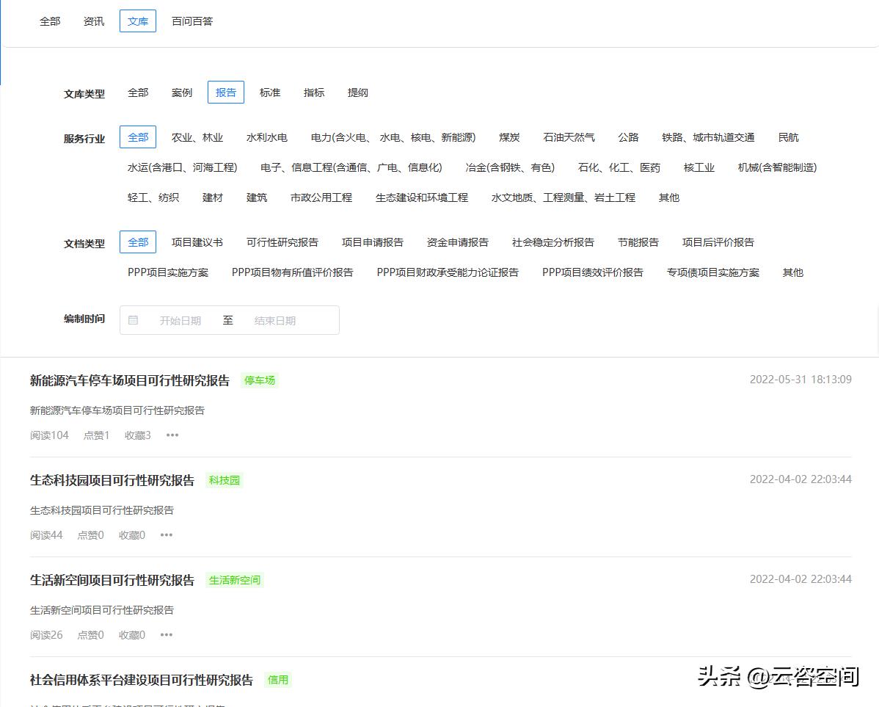Open 新能源汽车停车场项目可行性研究报告 document
The height and width of the screenshot is (707, 879).
129,380
